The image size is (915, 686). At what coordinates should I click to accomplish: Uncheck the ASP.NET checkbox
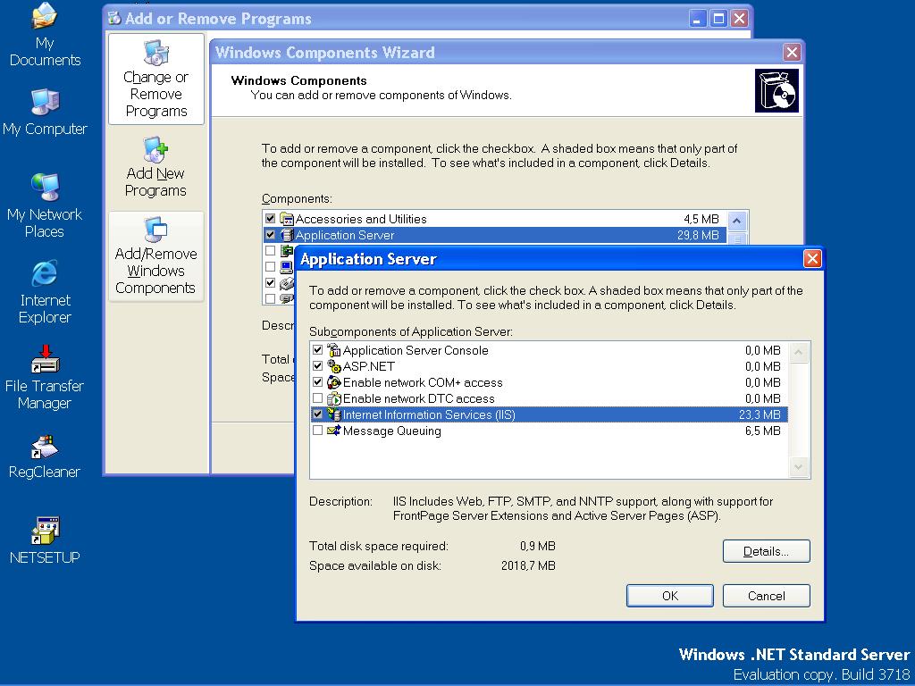pyautogui.click(x=317, y=366)
